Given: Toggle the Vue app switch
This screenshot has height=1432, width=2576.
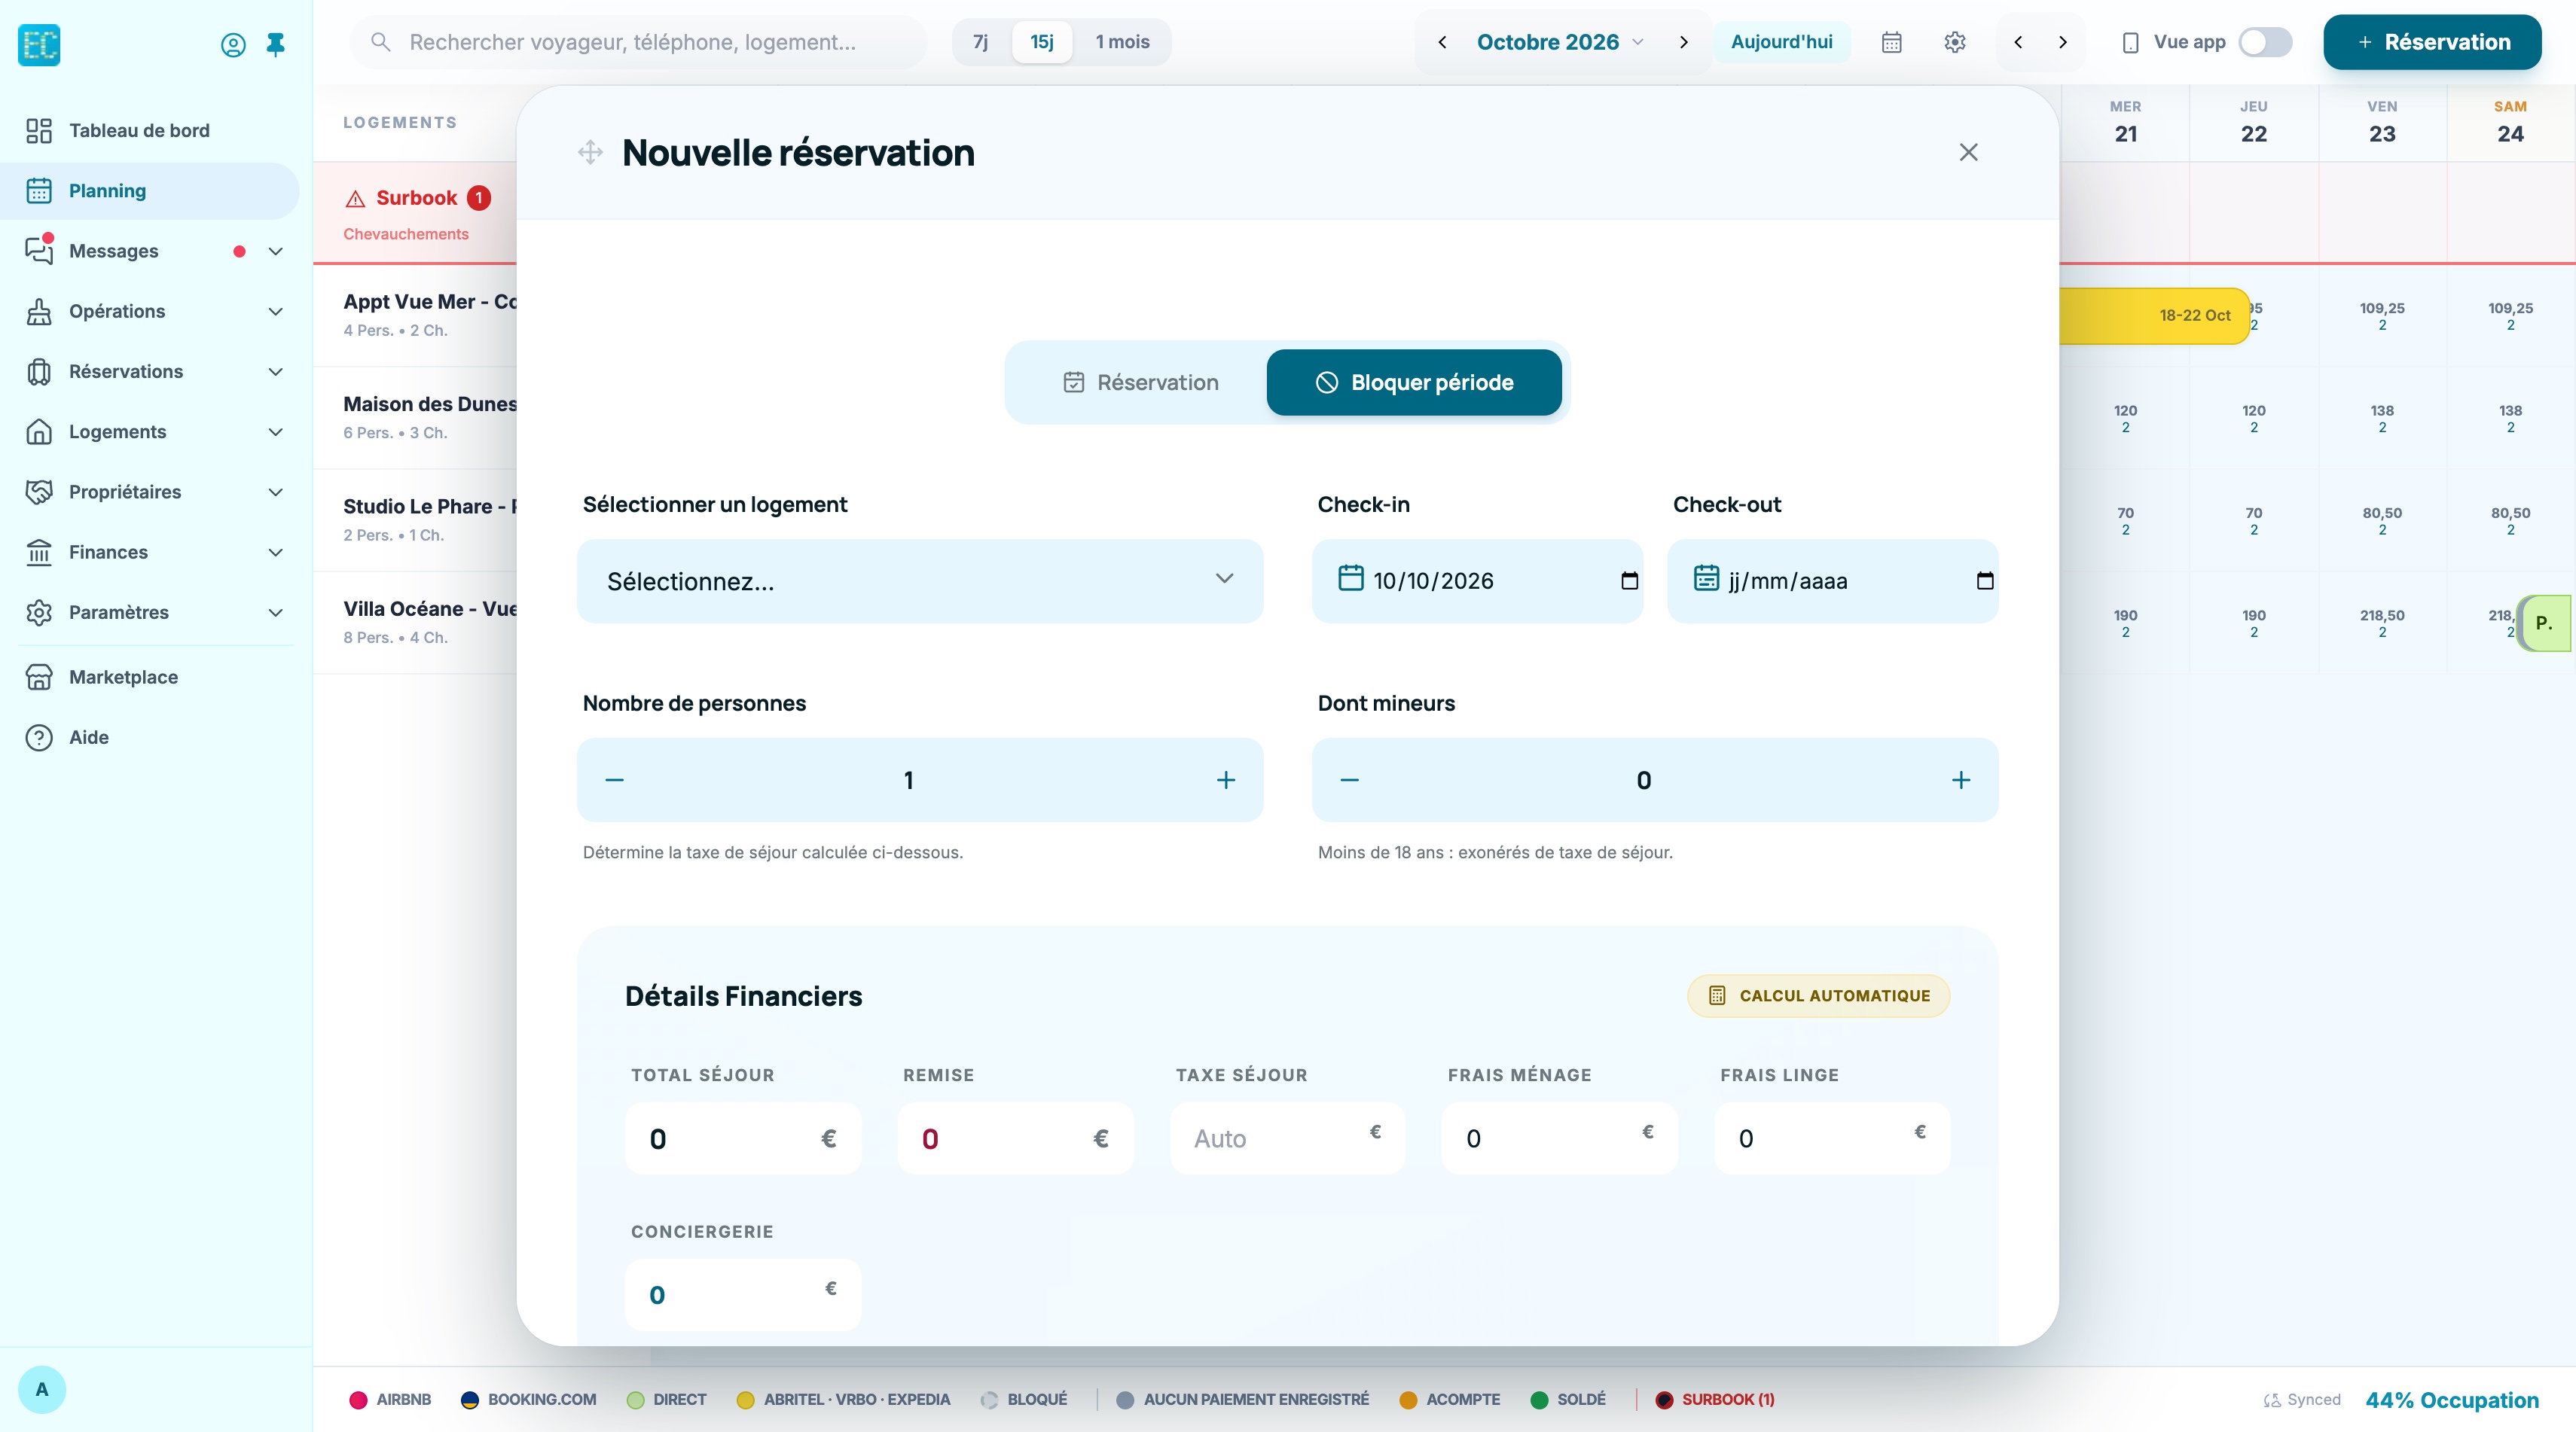Looking at the screenshot, I should pyautogui.click(x=2264, y=42).
